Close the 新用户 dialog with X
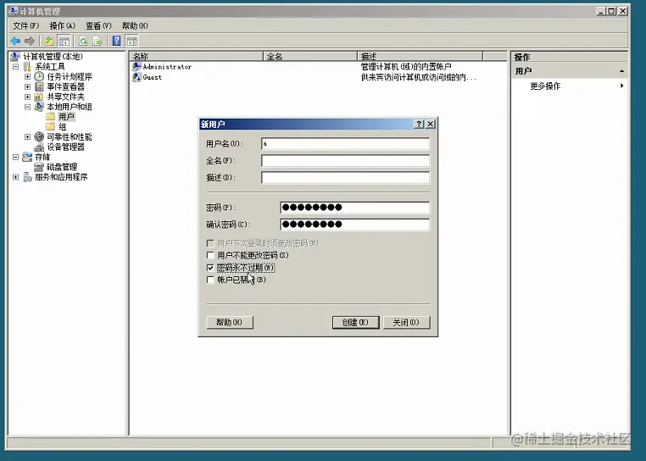Screen dimensions: 646x461 point(431,124)
